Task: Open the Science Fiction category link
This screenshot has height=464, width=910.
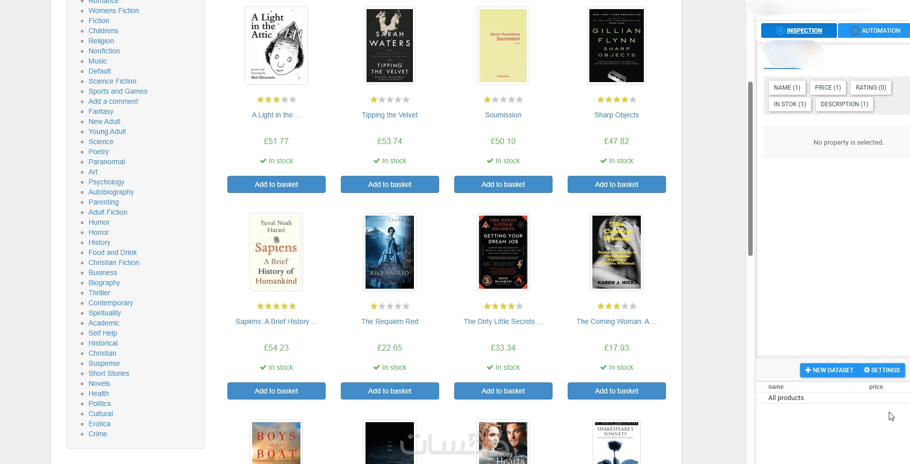Action: click(x=112, y=81)
